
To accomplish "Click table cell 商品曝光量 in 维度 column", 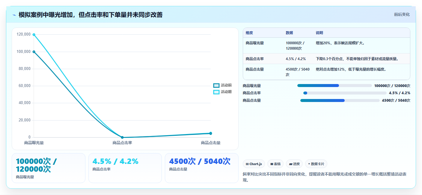I will 255,43.
